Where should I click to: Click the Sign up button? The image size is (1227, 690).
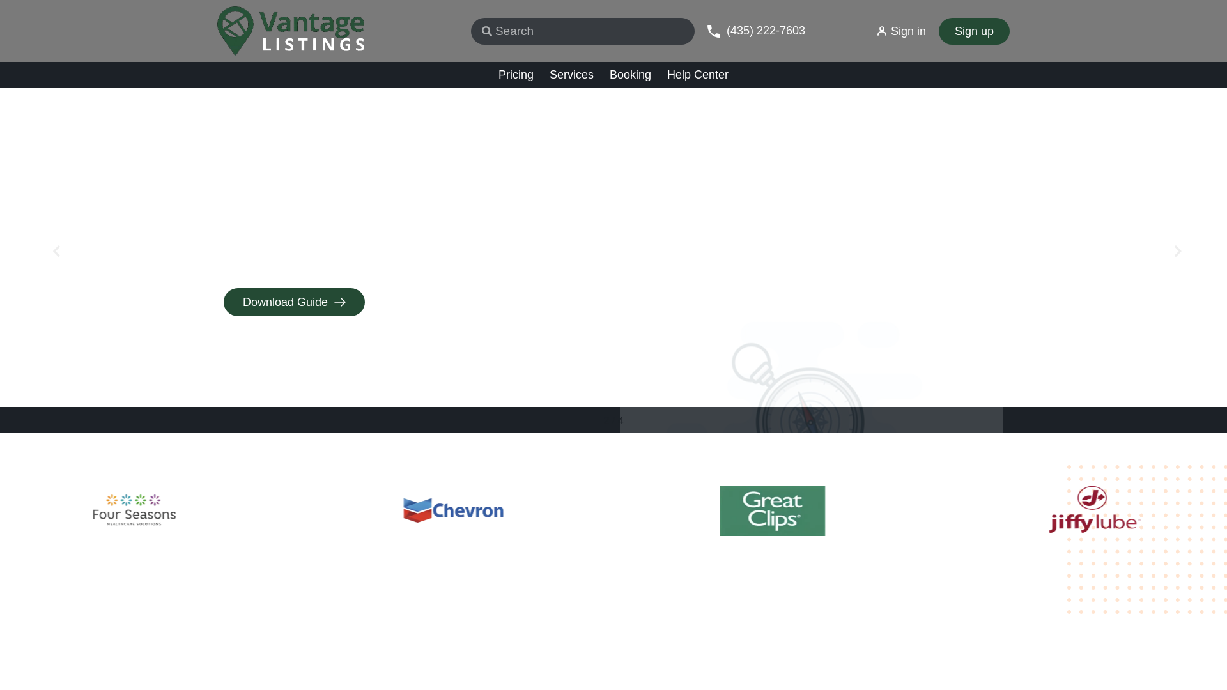pyautogui.click(x=974, y=31)
